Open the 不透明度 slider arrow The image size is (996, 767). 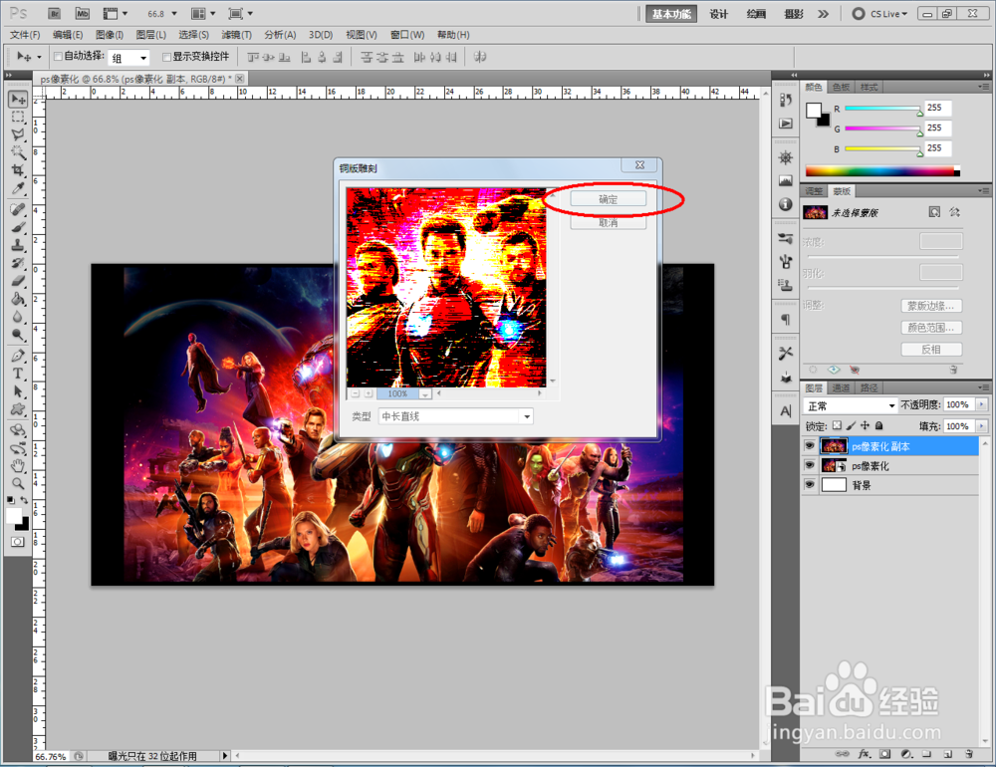(982, 404)
